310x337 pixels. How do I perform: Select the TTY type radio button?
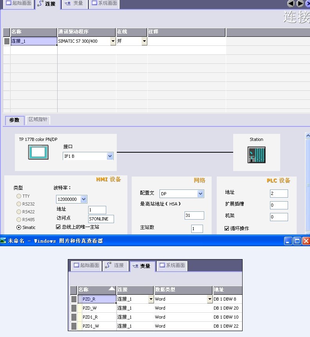[x=19, y=196]
